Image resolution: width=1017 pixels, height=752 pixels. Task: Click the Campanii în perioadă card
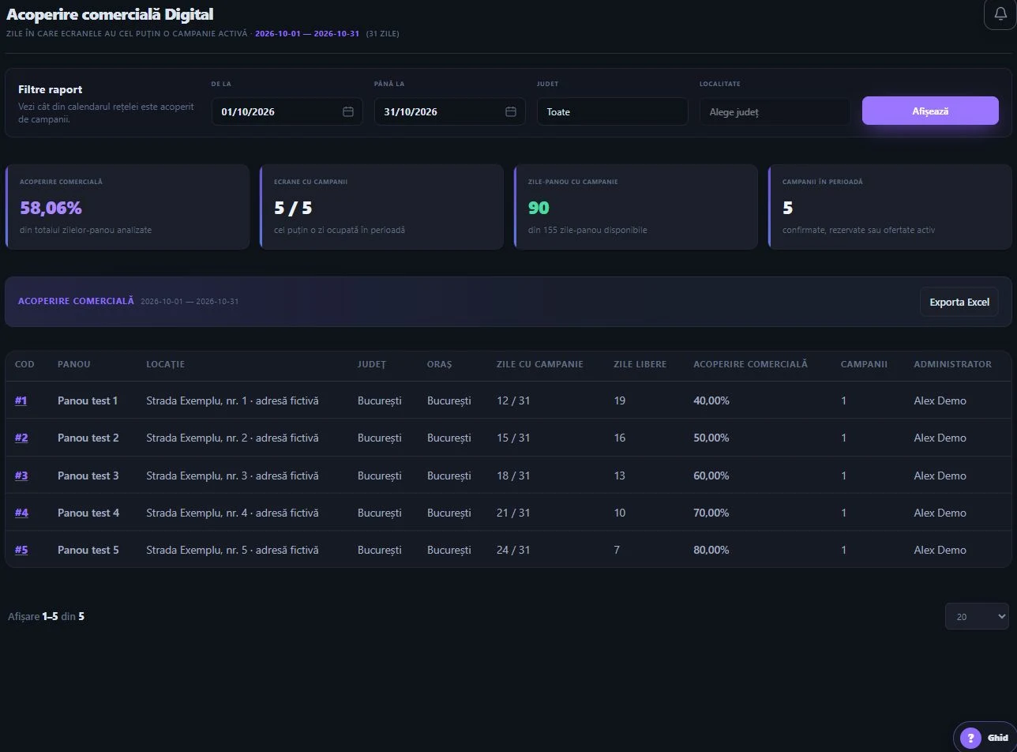(x=890, y=207)
